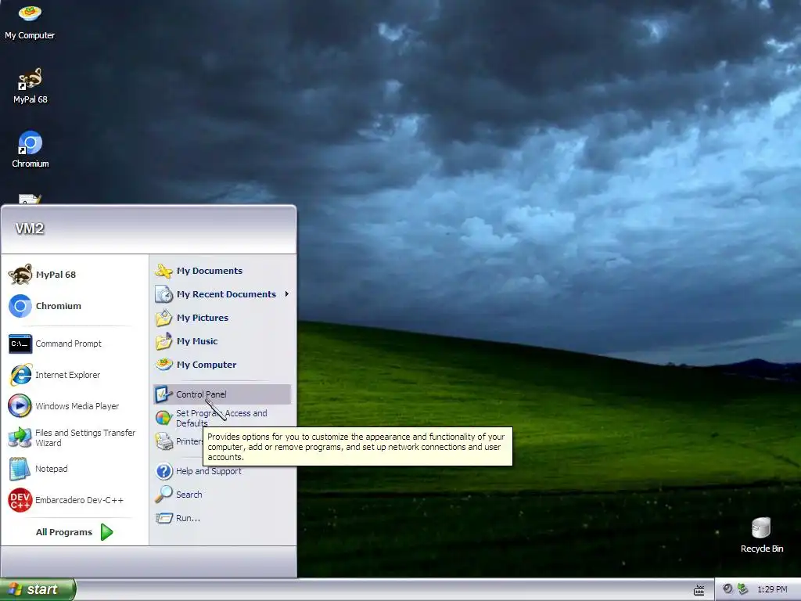Select My Music text label
The height and width of the screenshot is (601, 801).
pyautogui.click(x=197, y=341)
